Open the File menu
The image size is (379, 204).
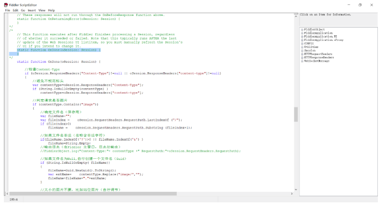tap(8, 10)
